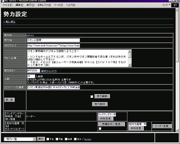The height and width of the screenshot is (144, 180).
Task: Toggle the fourth checkbox in bottom frame
Action: (x=75, y=139)
